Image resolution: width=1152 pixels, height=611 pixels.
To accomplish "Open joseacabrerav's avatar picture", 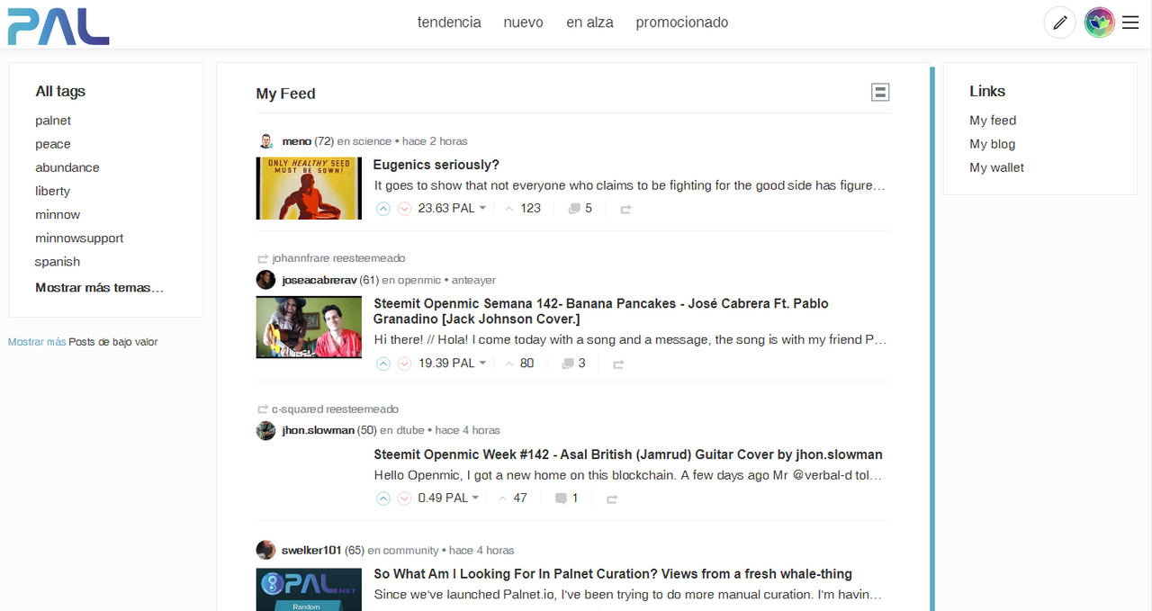I will coord(265,280).
